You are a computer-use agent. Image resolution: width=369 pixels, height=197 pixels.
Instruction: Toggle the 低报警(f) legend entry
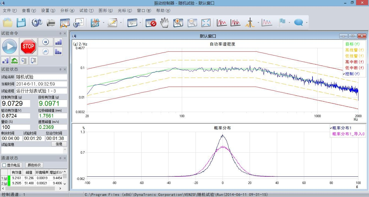355,56
